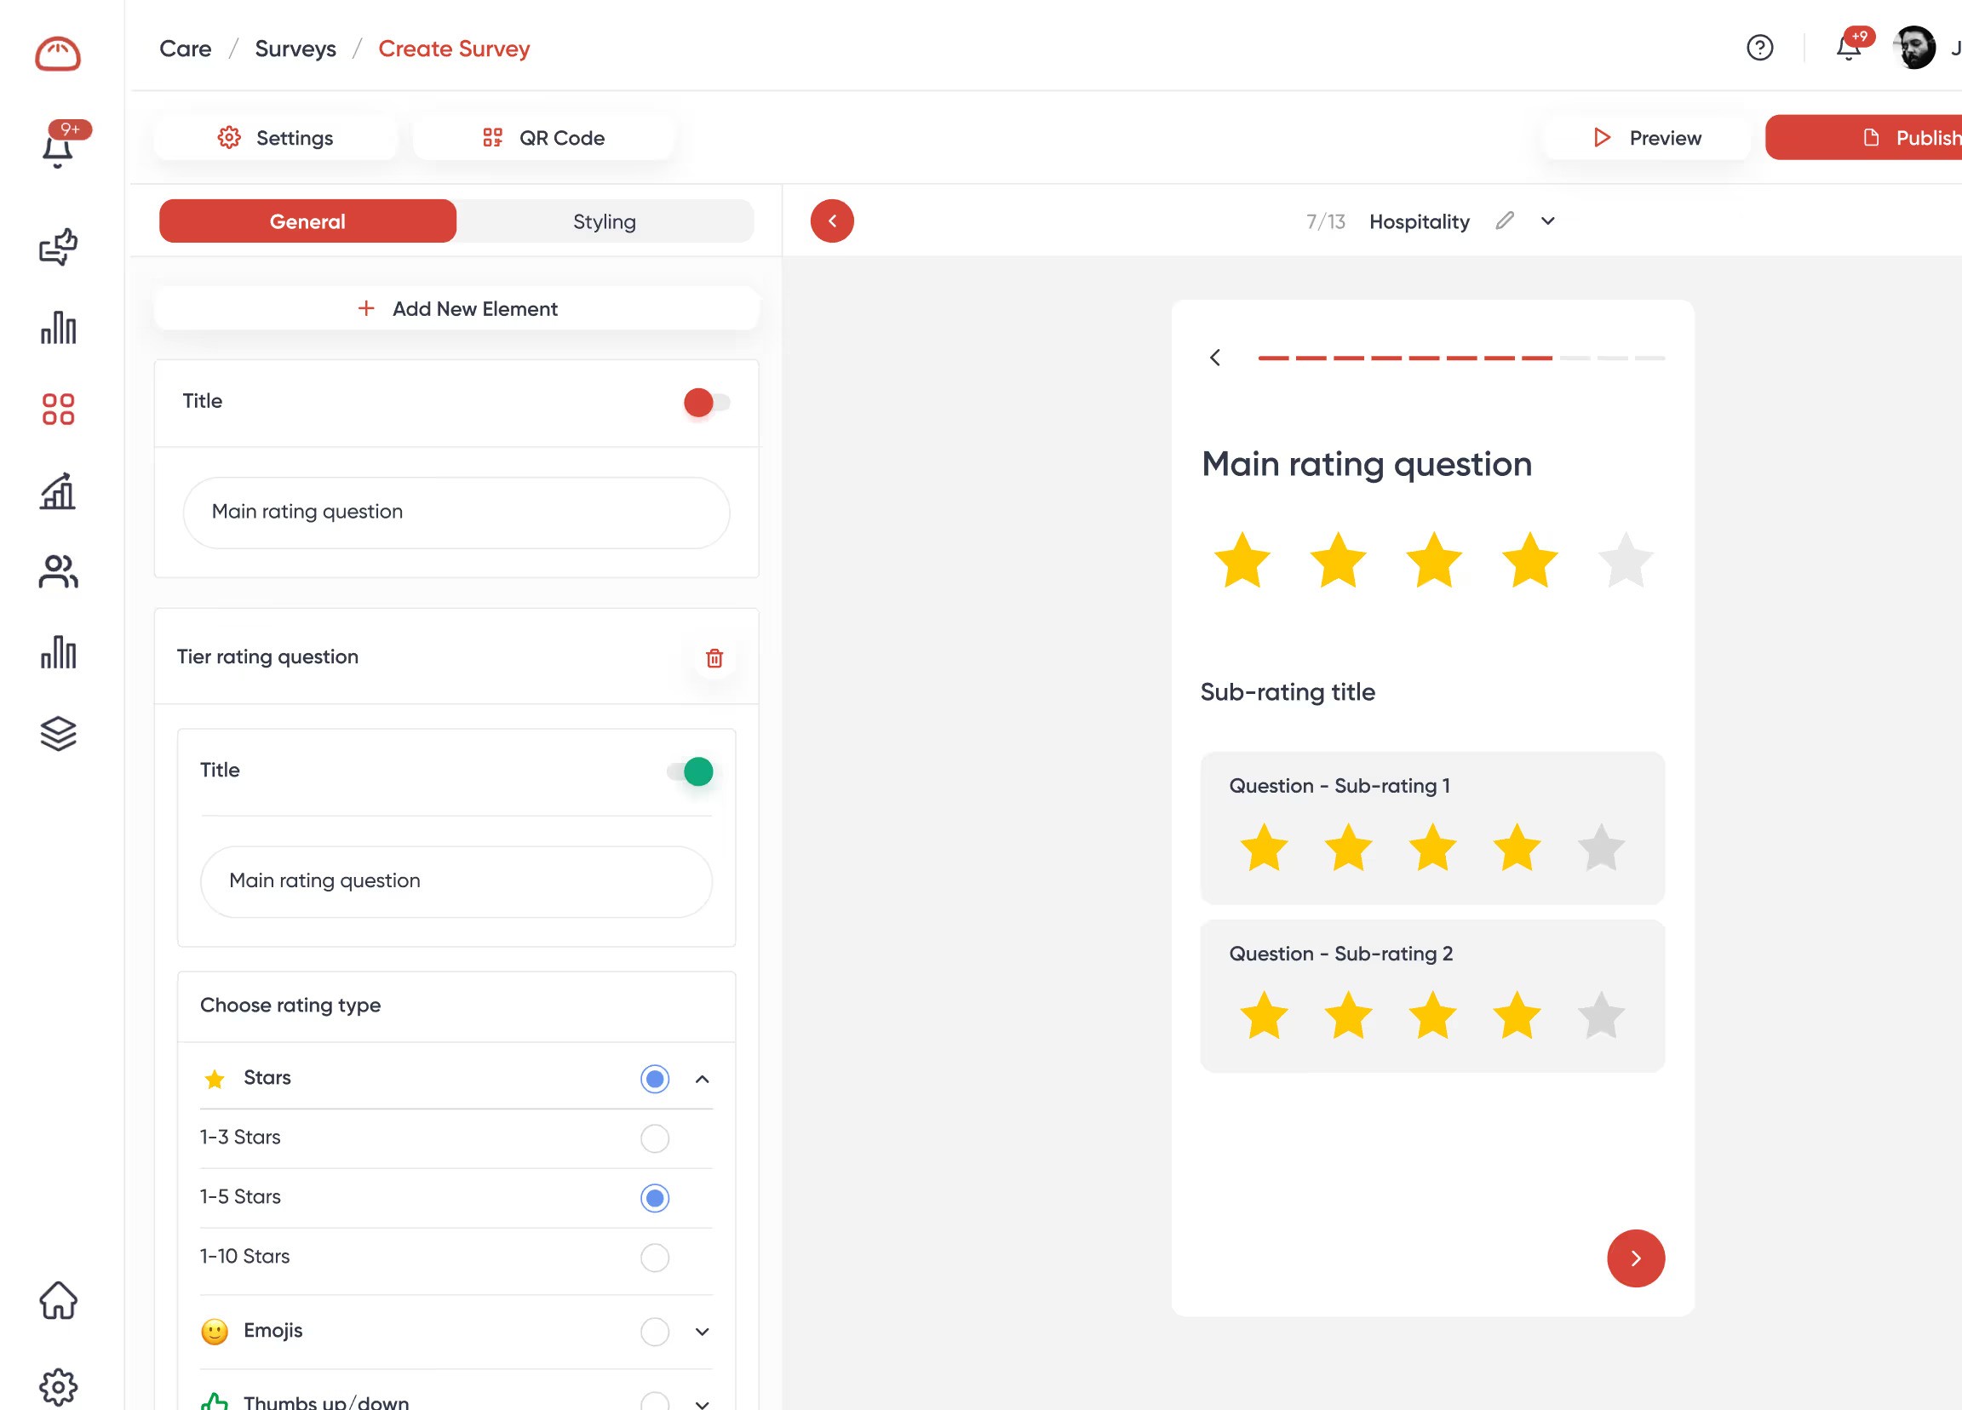Switch to the Styling tab
1962x1410 pixels.
(x=604, y=221)
